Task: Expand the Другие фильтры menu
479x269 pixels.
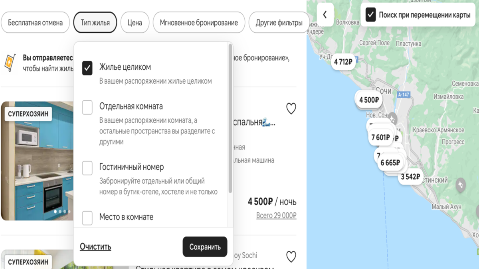Action: (x=279, y=23)
